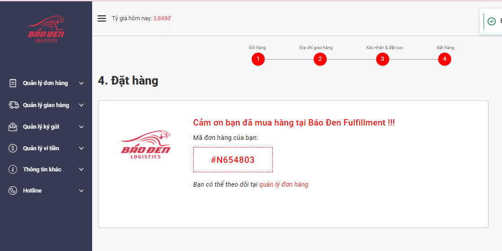
Task: Click the clipboard icon for Quản lý đơn hàng
Action: click(x=13, y=83)
